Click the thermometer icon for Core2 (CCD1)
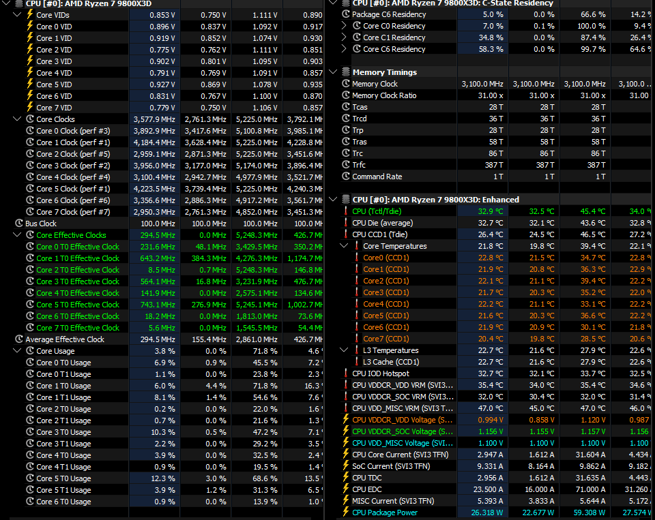Screen dimensions: 655x520 [357, 281]
